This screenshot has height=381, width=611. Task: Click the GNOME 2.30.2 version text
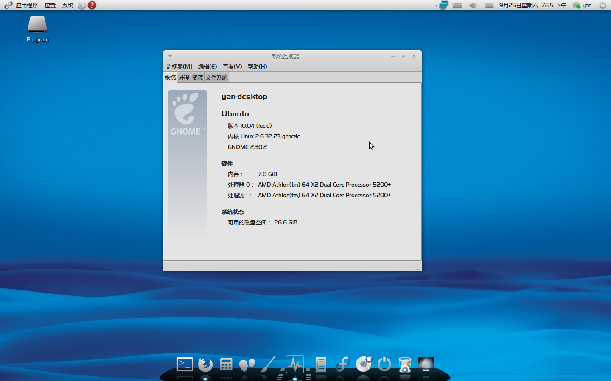click(x=247, y=147)
